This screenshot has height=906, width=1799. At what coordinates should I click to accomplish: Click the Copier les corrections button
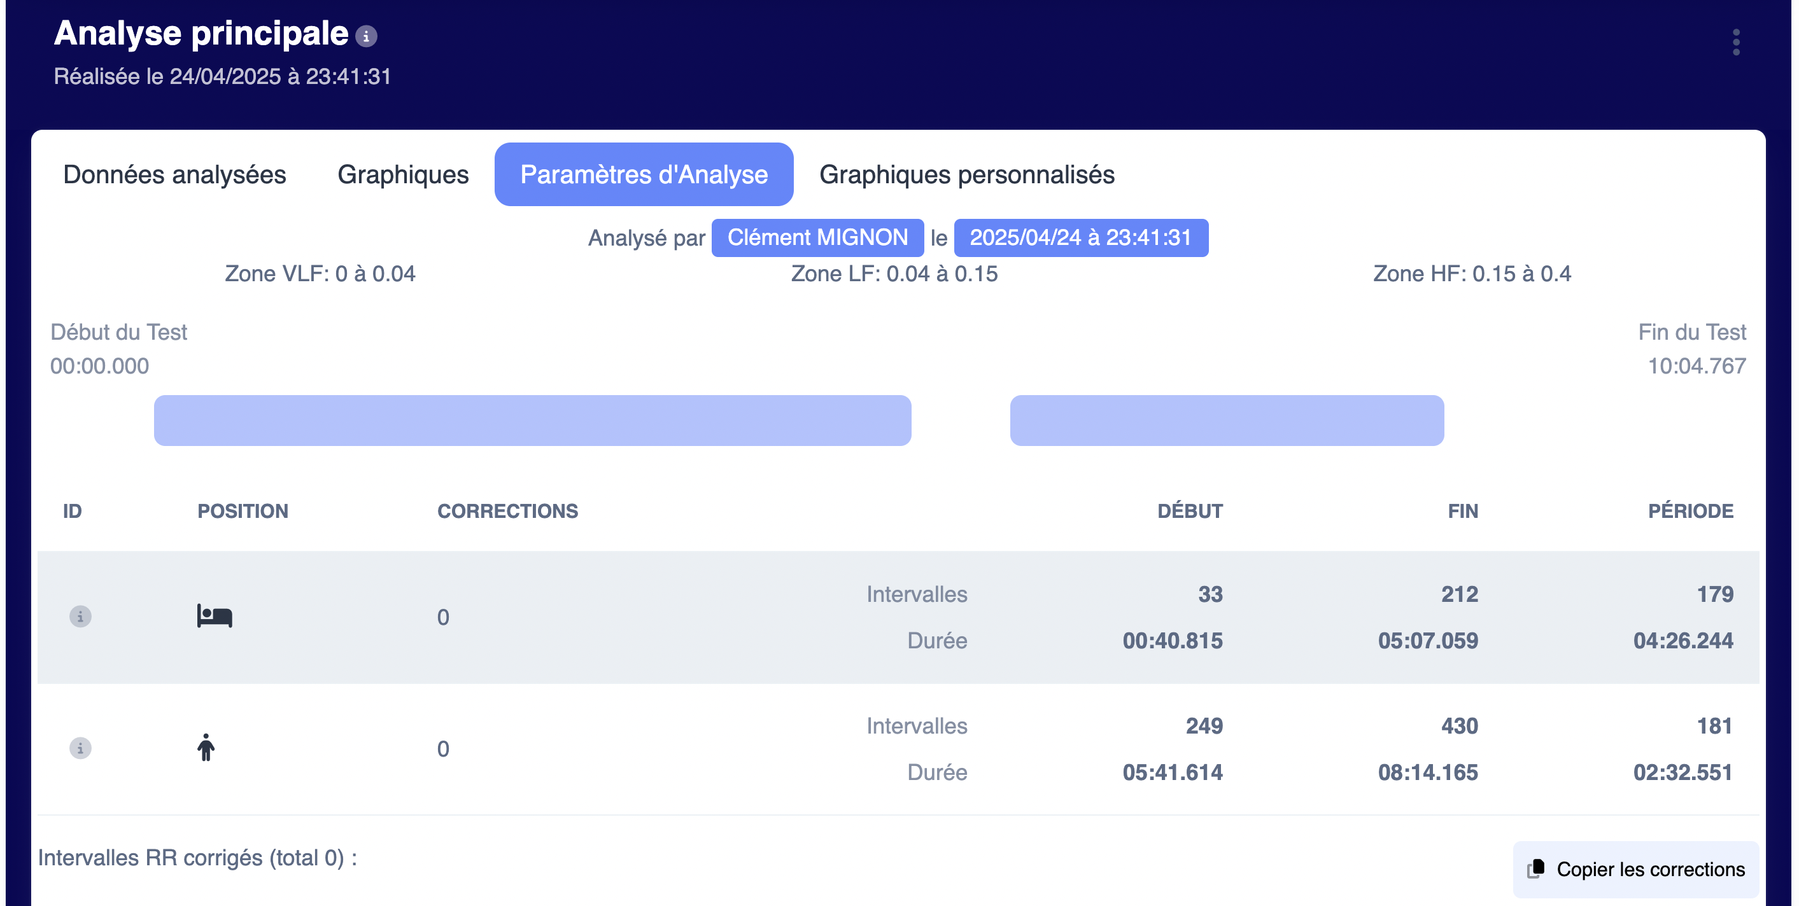coord(1635,870)
